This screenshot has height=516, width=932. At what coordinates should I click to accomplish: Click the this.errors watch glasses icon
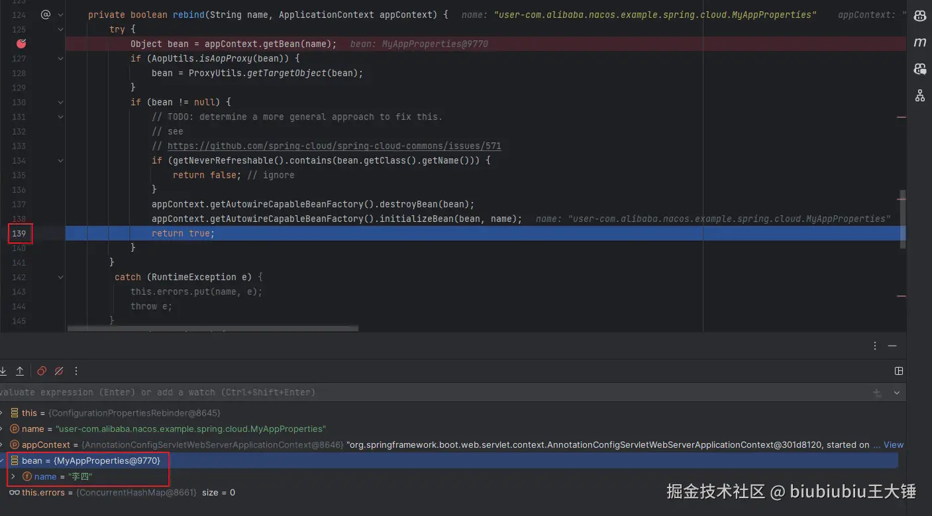(x=14, y=492)
